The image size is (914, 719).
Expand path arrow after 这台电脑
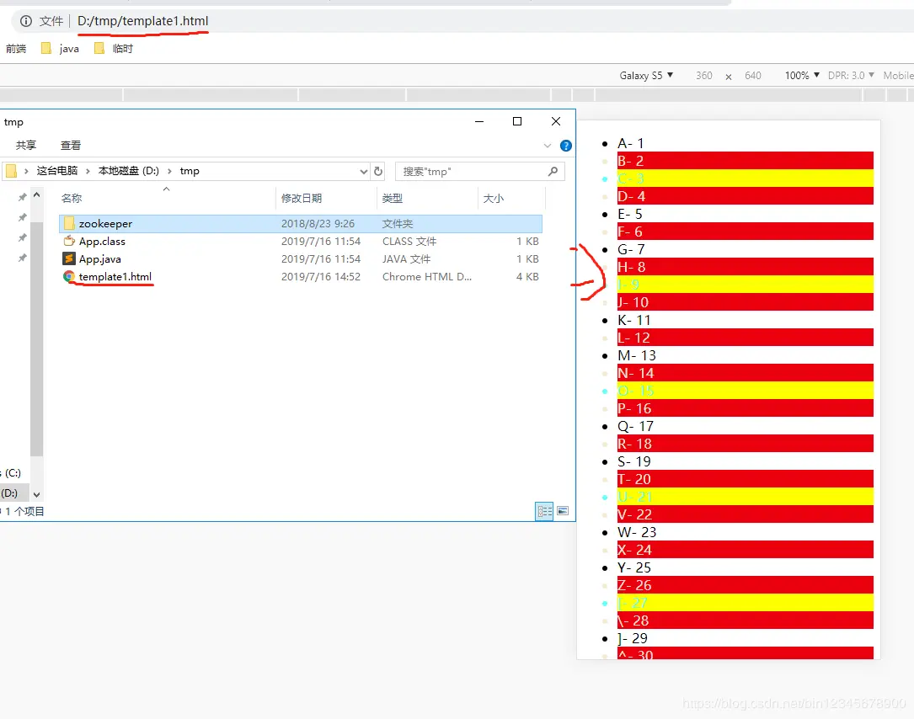[88, 171]
